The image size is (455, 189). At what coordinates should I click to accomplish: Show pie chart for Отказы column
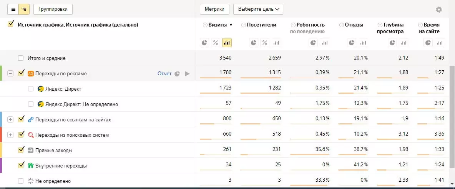point(351,43)
